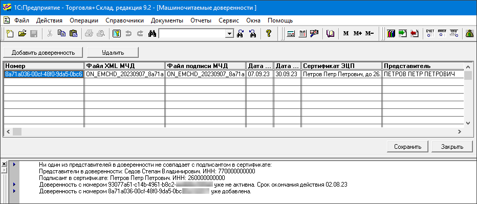Click the money bag icon
This screenshot has width=477, height=204.
(469, 33)
